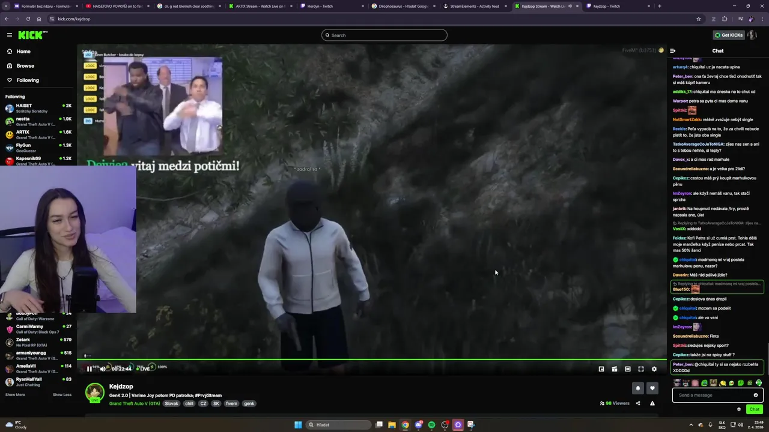Open Windows Start menu
The height and width of the screenshot is (432, 769).
(298, 425)
